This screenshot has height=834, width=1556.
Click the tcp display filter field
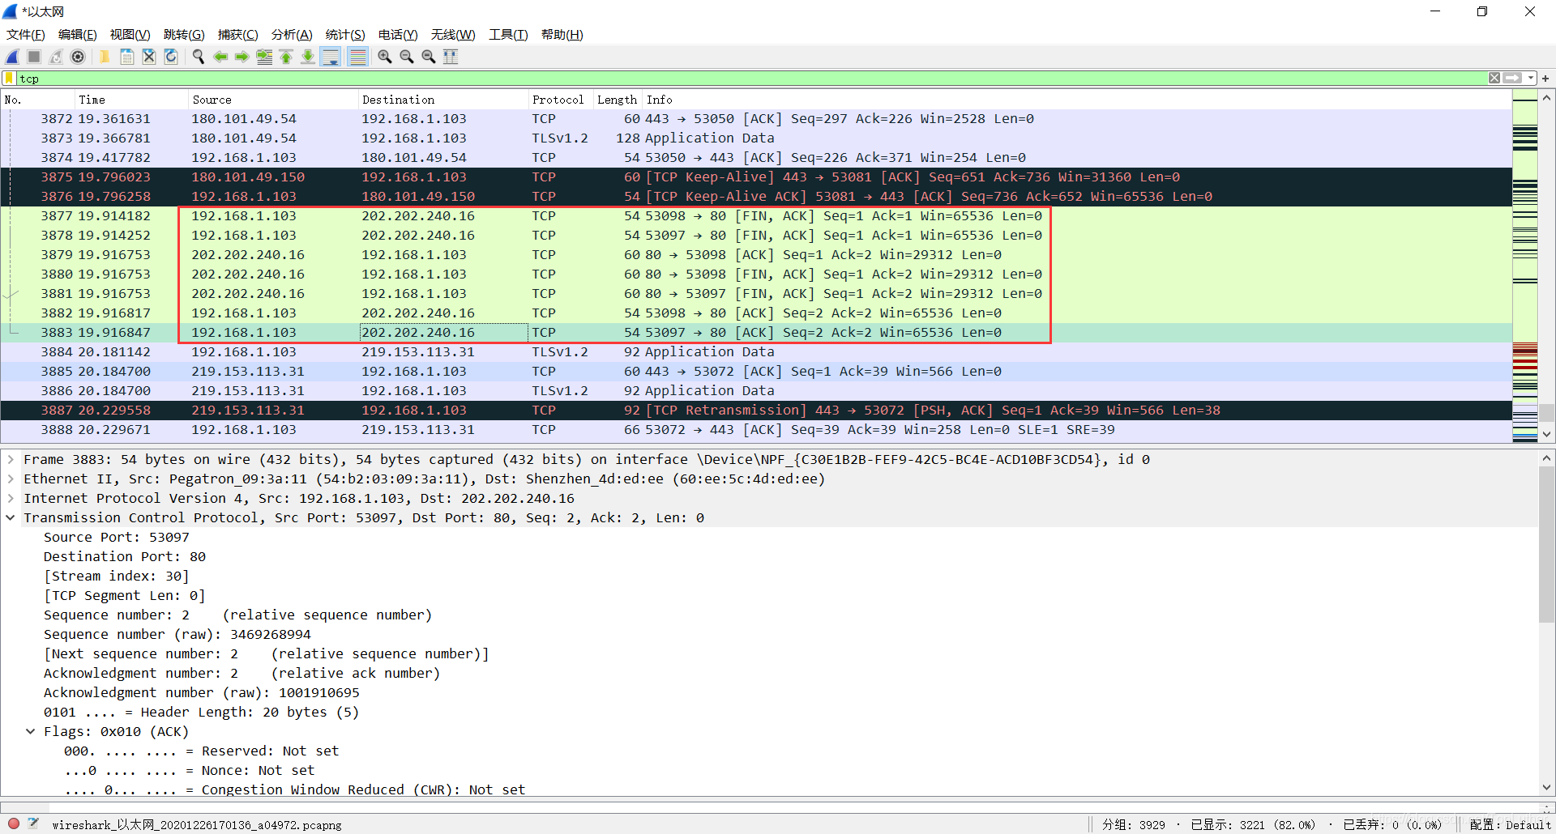pyautogui.click(x=751, y=79)
